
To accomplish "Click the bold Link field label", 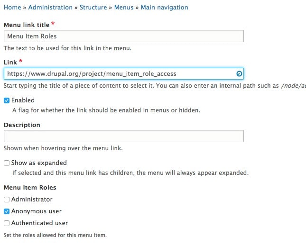I will coord(10,63).
